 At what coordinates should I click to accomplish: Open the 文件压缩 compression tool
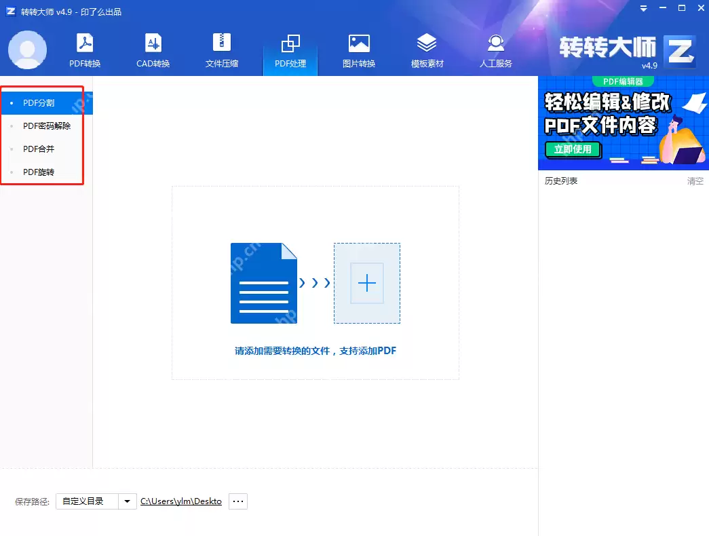[x=221, y=49]
